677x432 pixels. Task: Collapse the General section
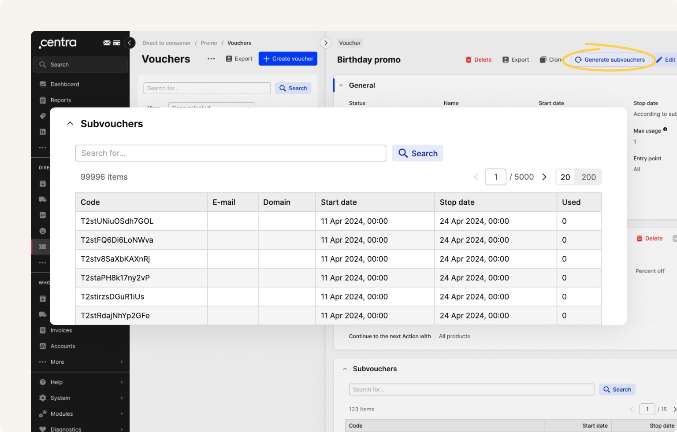(341, 85)
